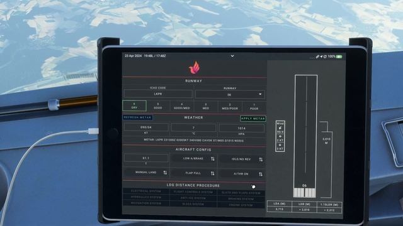
Task: Select ANTI-ICE SYSTEM failure procedure
Action: (193, 198)
